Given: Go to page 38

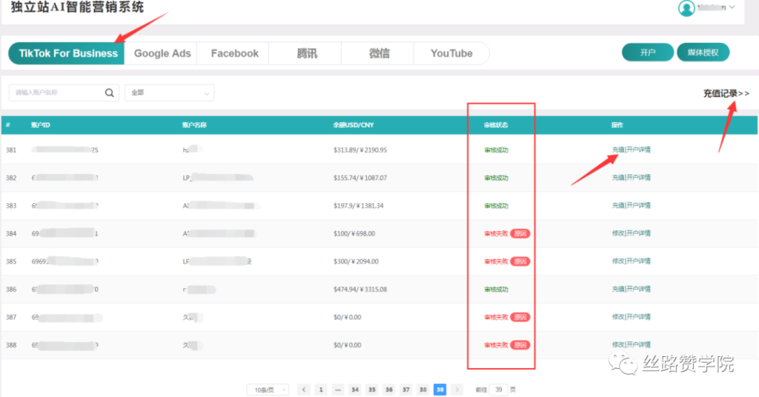Looking at the screenshot, I should tap(422, 390).
